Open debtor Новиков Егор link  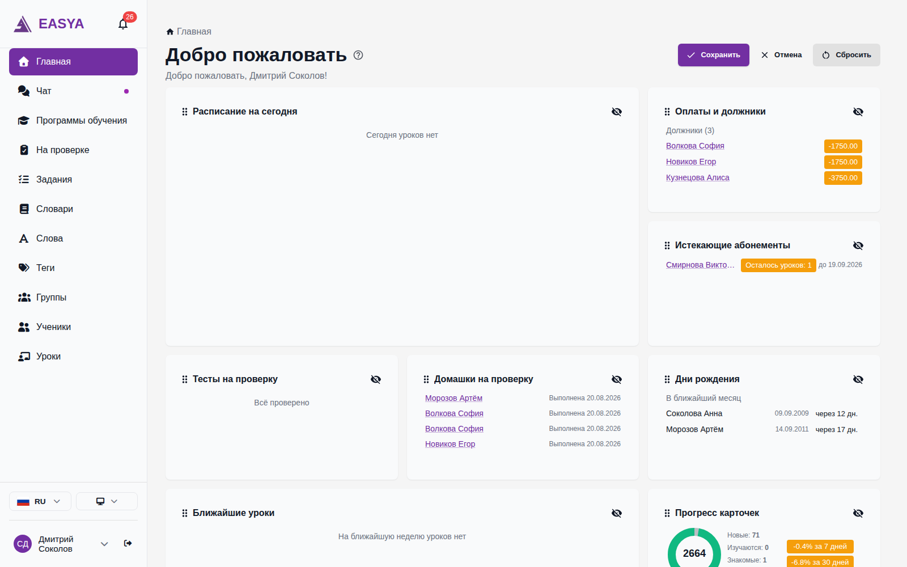click(691, 162)
